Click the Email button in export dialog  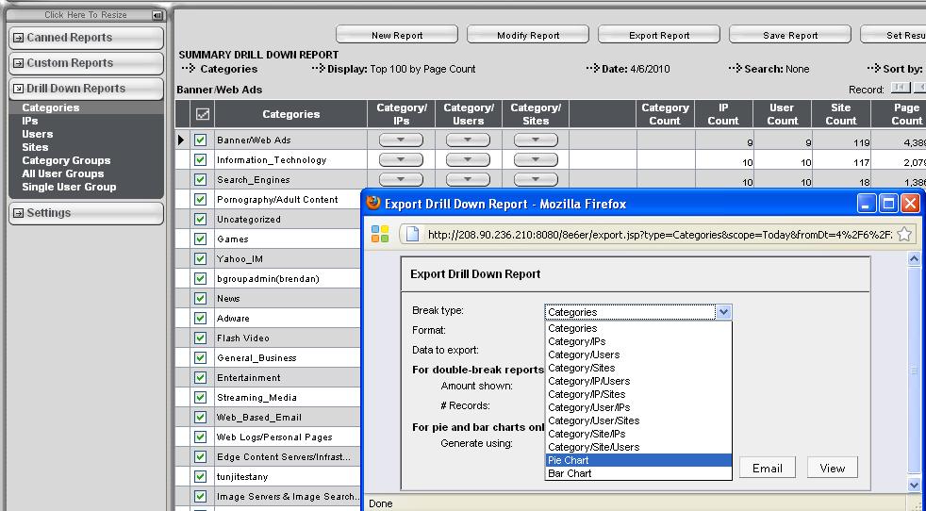(767, 469)
